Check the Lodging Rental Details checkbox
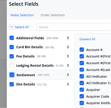111x108 pixels. click(x=12, y=65)
